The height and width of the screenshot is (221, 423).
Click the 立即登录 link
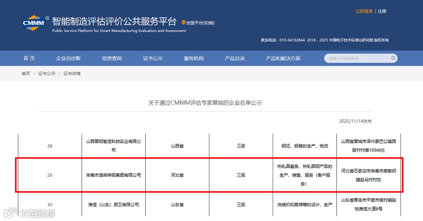tap(364, 11)
